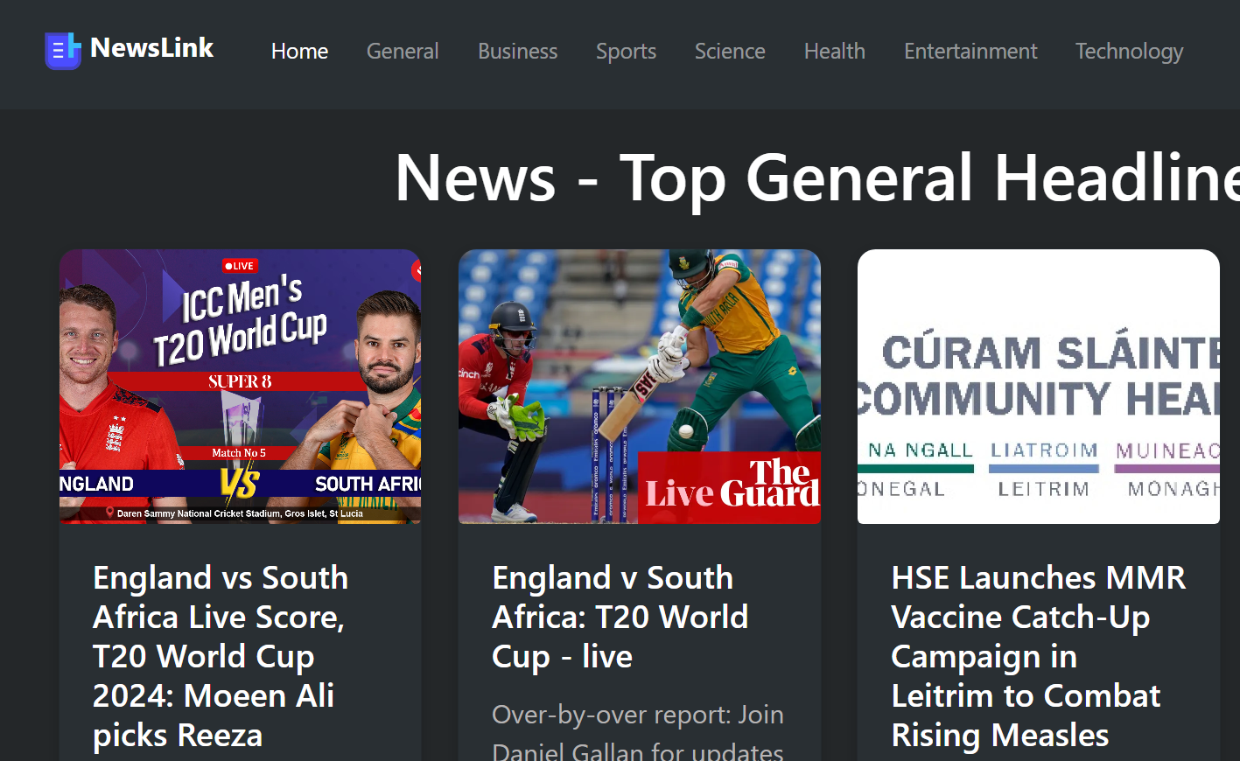The height and width of the screenshot is (761, 1240).
Task: Open the General news category
Action: tap(403, 52)
